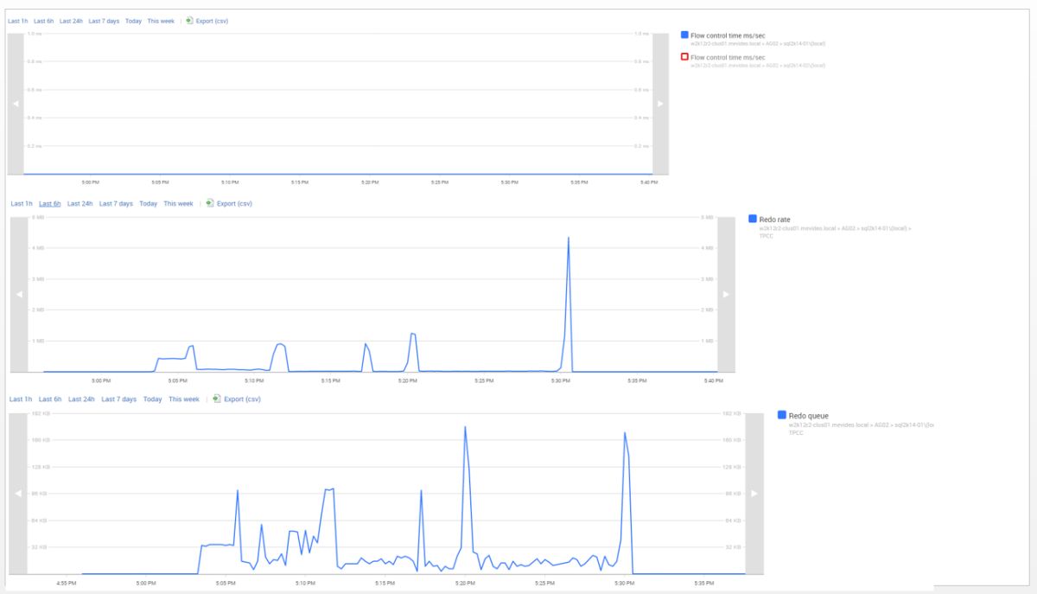Pan the Redo rate chart forward

pos(726,294)
